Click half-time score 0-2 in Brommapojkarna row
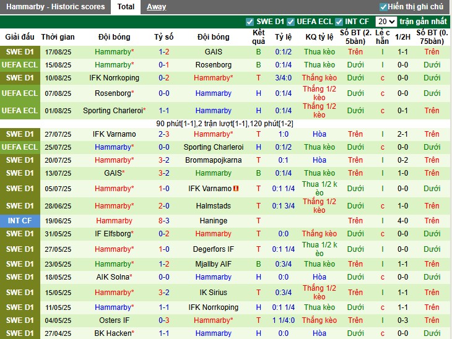The width and height of the screenshot is (452, 339). pos(402,160)
